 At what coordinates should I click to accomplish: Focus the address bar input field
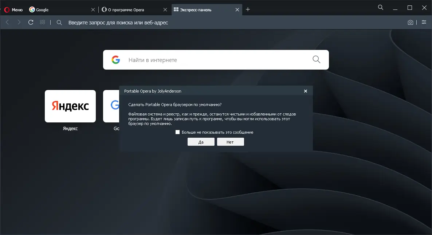tap(234, 23)
